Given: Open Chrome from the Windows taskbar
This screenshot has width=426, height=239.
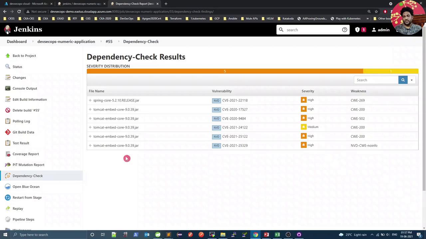Looking at the screenshot, I should (x=255, y=235).
